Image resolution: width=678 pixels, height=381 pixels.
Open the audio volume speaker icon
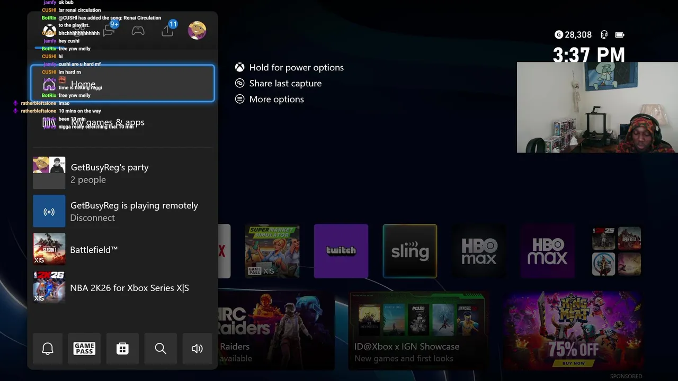[x=197, y=348]
